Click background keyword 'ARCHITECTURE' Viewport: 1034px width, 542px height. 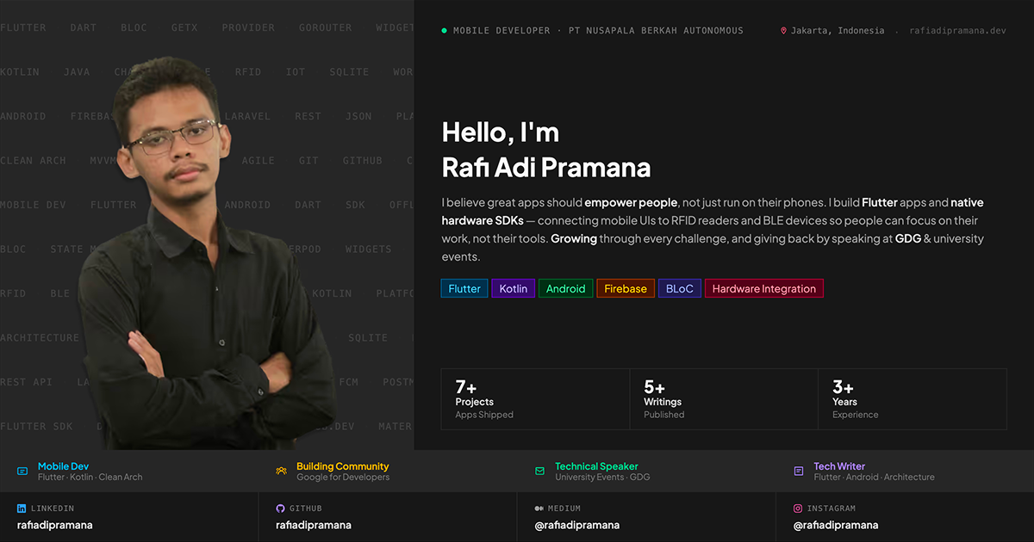point(40,338)
